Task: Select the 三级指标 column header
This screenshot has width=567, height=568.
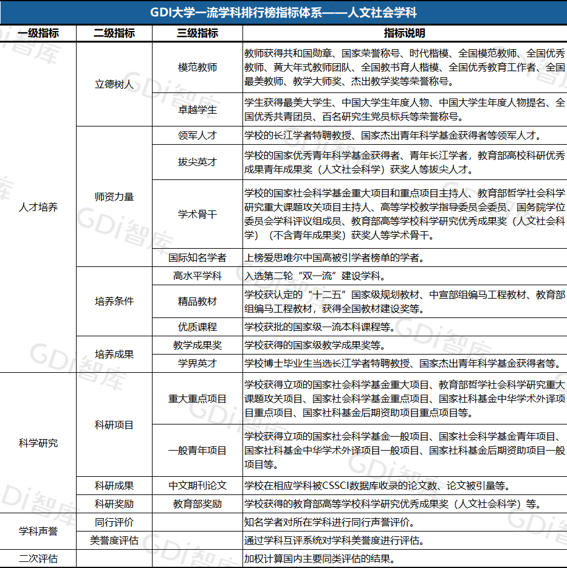Action: pyautogui.click(x=198, y=33)
